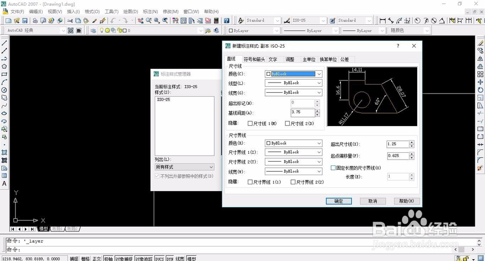Screen dimensions: 485x261
Task: Select the Table tool
Action: [4, 176]
